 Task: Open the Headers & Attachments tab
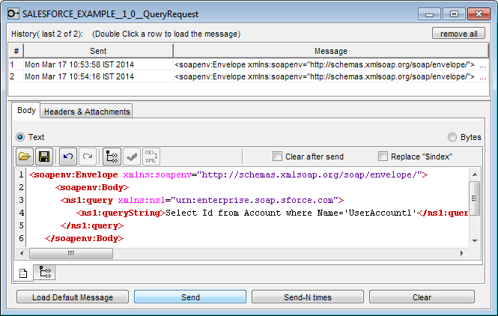87,112
